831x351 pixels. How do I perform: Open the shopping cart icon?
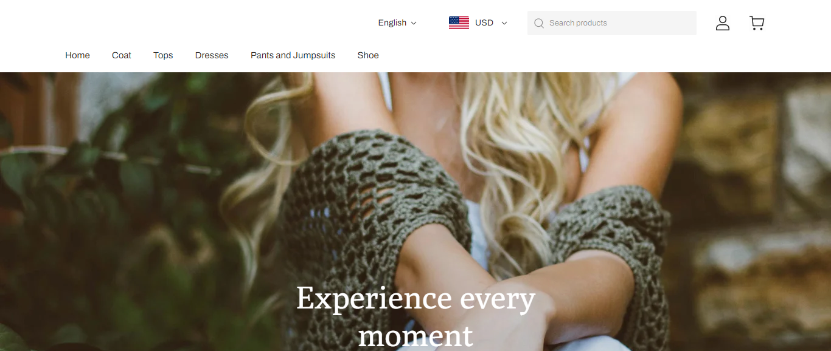click(x=757, y=23)
